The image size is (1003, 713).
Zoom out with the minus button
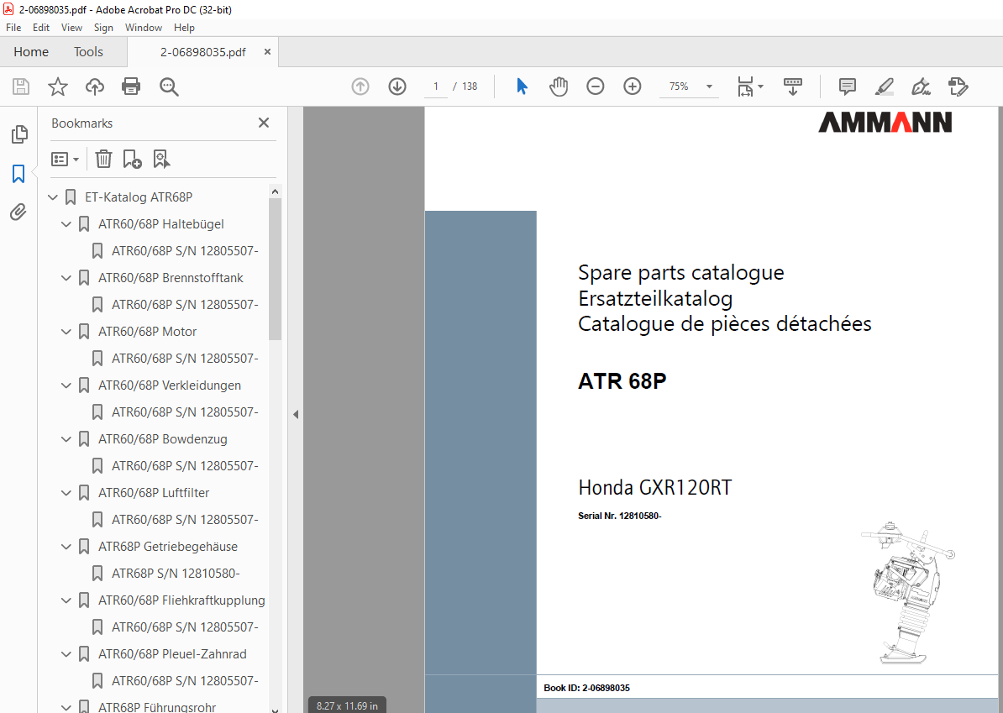[596, 87]
